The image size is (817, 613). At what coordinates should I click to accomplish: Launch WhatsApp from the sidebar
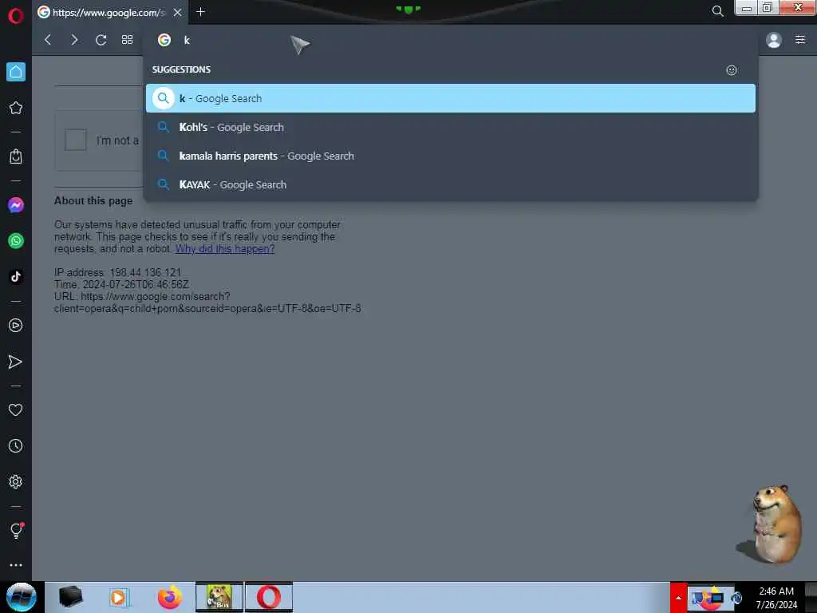coord(16,241)
